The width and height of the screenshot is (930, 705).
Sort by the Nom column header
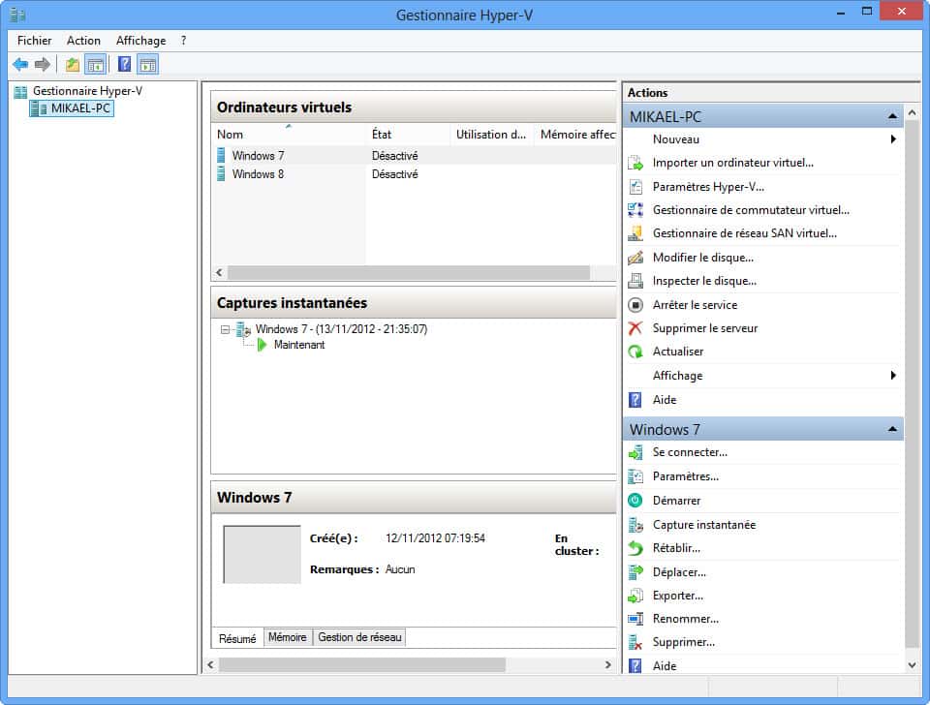click(289, 135)
